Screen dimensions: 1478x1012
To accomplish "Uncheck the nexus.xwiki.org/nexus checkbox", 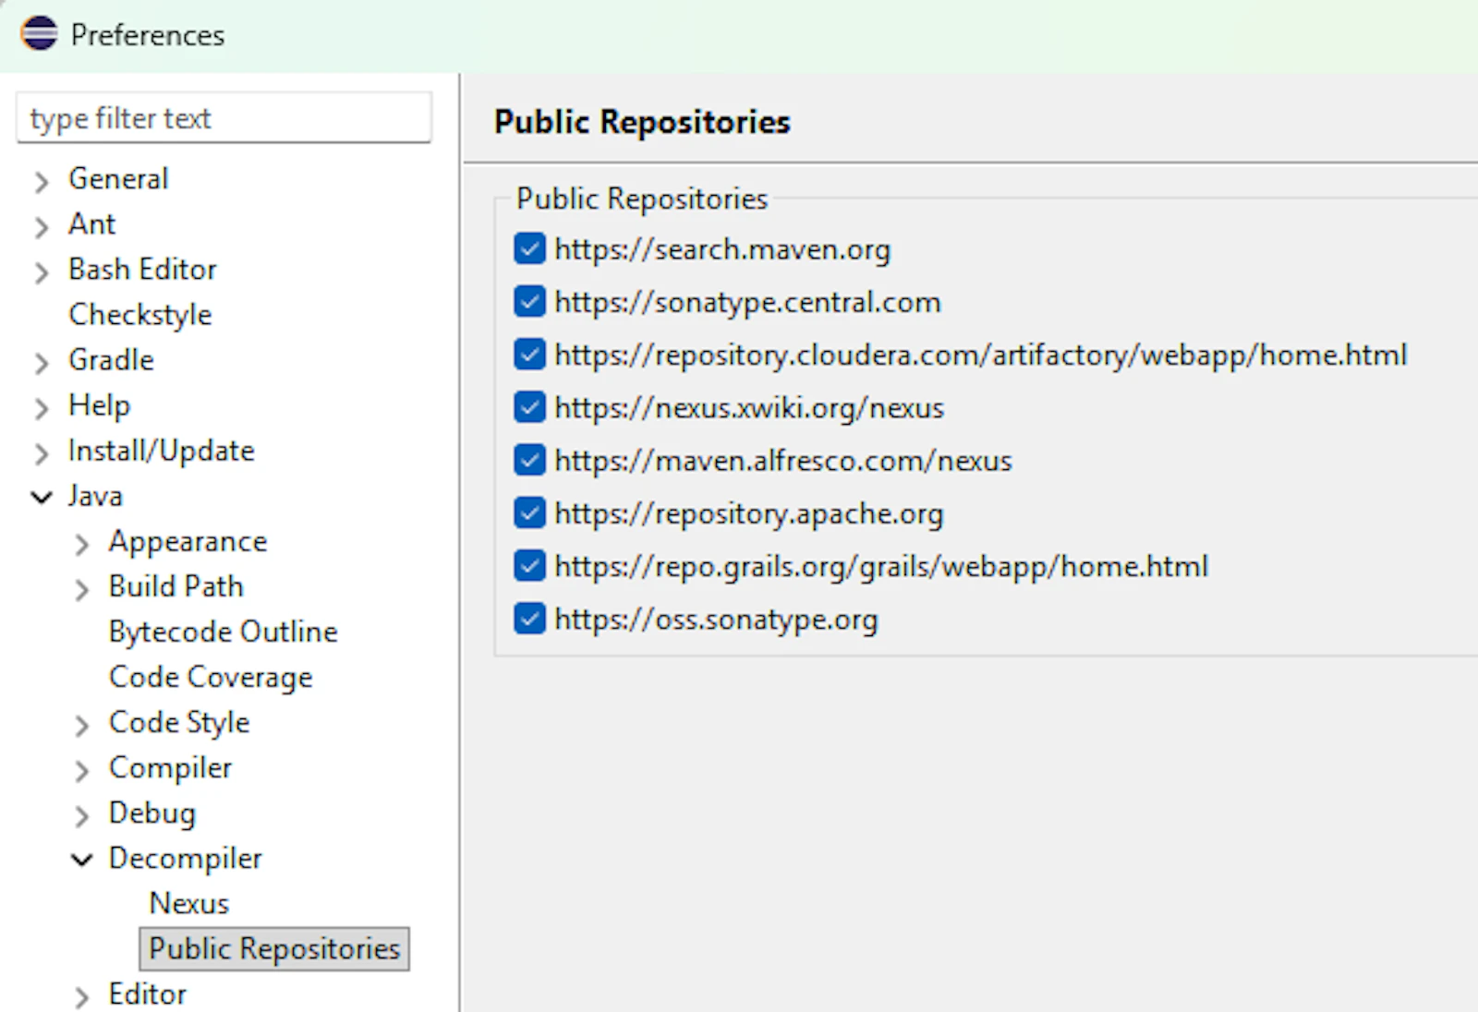I will click(x=529, y=407).
